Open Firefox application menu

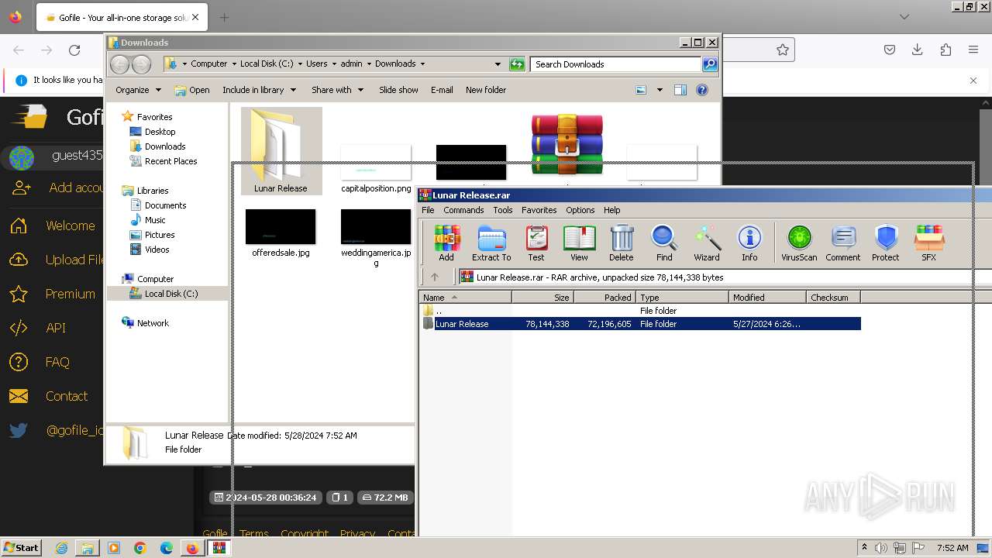coord(973,50)
